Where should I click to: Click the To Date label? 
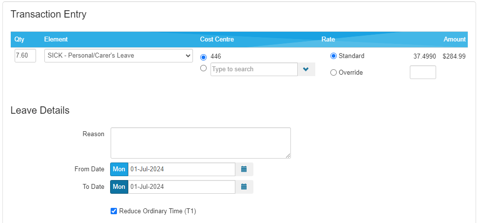point(94,186)
